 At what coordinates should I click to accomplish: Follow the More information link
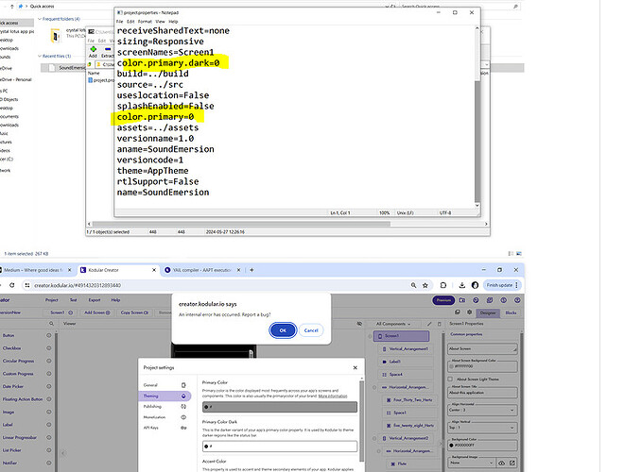point(333,396)
